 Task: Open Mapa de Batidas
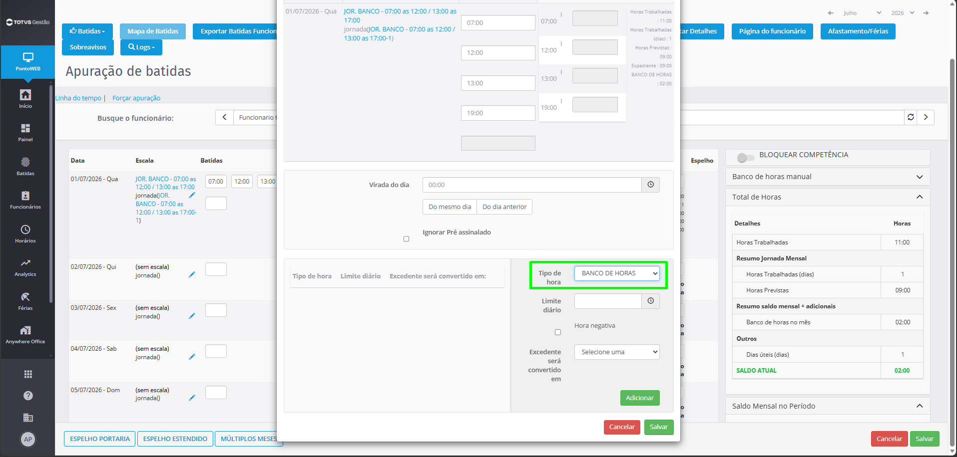click(153, 31)
